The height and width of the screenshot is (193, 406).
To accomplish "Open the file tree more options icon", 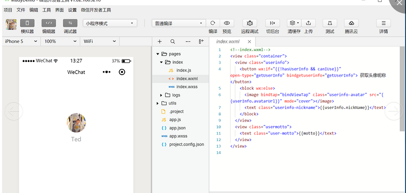I will 188,42.
